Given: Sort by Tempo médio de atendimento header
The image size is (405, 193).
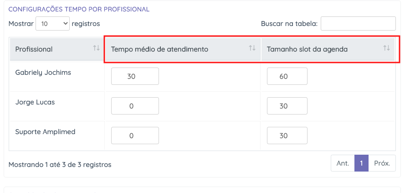Looking at the screenshot, I should pyautogui.click(x=159, y=49).
